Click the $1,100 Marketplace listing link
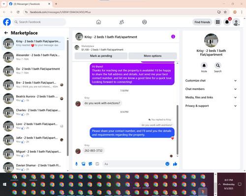 coord(102,49)
